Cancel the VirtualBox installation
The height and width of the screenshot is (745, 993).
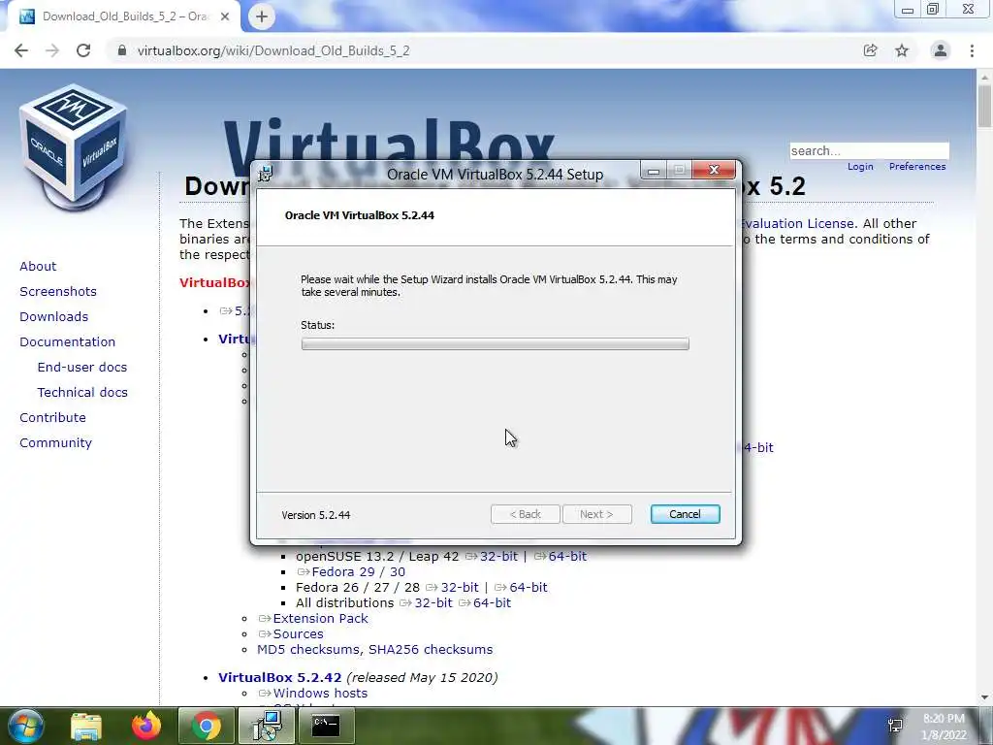pyautogui.click(x=685, y=514)
